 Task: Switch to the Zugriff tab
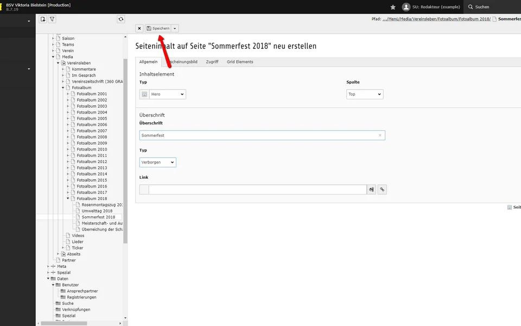tap(212, 62)
